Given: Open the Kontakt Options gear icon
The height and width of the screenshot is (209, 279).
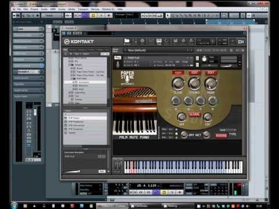Looking at the screenshot, I should 183,41.
